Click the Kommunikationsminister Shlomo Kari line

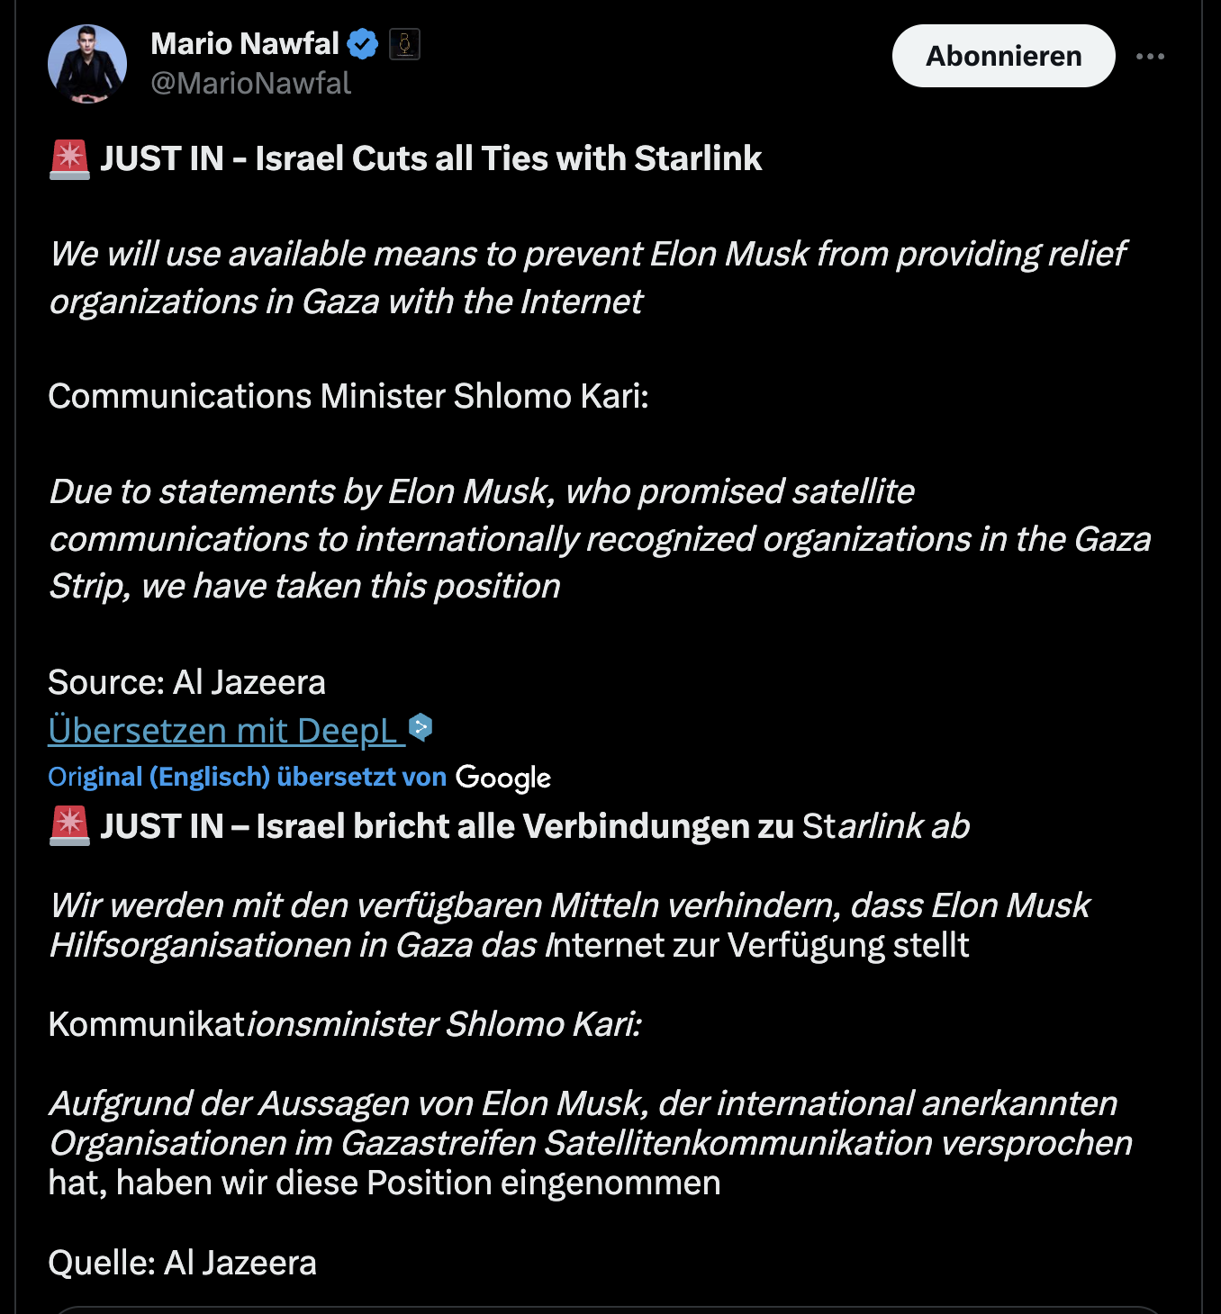[344, 1024]
